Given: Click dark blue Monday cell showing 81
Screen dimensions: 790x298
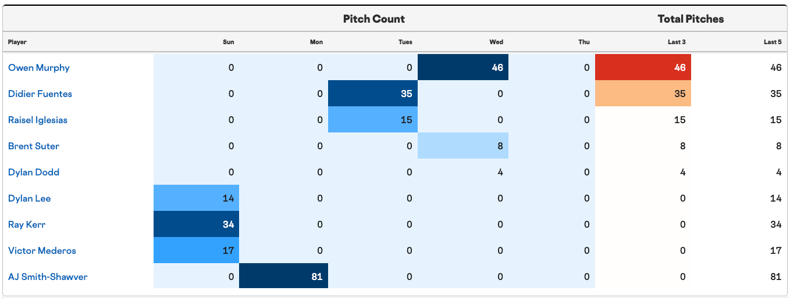Looking at the screenshot, I should coord(284,277).
